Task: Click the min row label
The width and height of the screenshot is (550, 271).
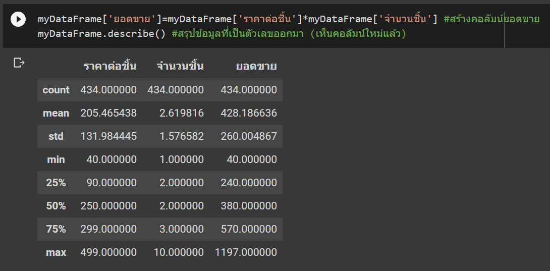Action: click(56, 159)
